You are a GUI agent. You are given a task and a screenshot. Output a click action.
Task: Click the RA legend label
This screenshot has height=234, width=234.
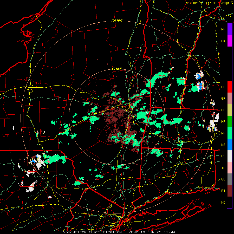(223, 133)
